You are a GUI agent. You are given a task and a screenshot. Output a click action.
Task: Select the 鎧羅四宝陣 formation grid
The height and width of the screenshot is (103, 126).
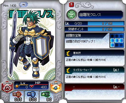pos(117,40)
